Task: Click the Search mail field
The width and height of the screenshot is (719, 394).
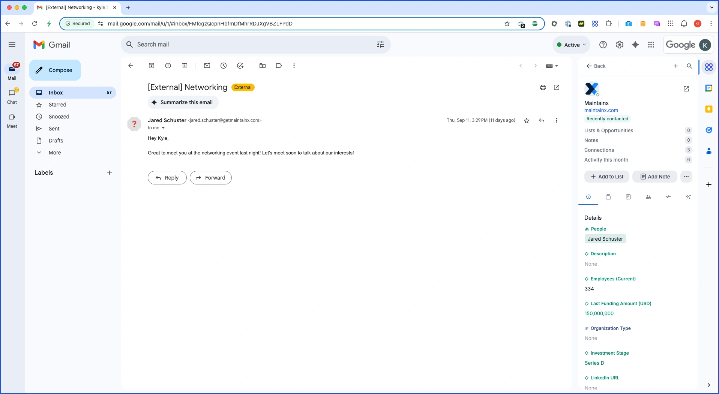Action: click(x=255, y=44)
